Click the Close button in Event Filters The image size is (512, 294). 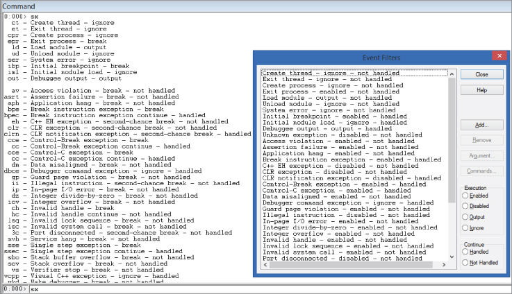click(481, 74)
